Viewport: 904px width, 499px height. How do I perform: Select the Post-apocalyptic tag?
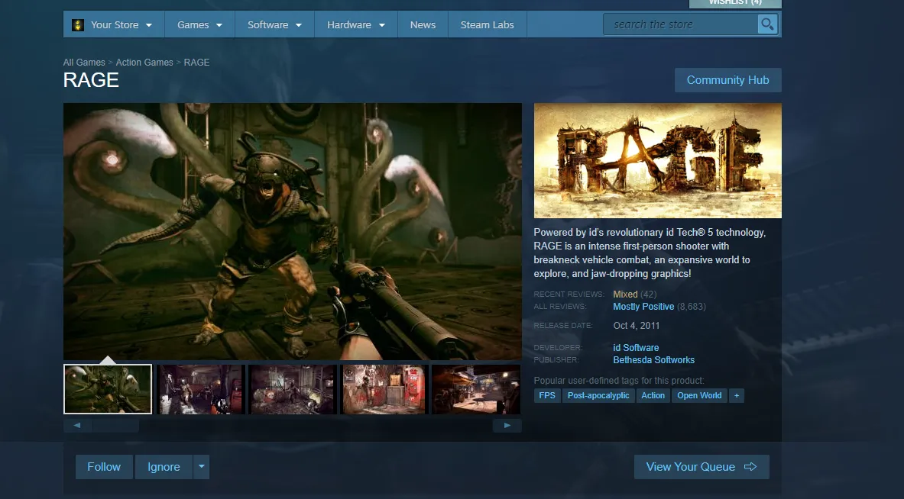(x=598, y=395)
